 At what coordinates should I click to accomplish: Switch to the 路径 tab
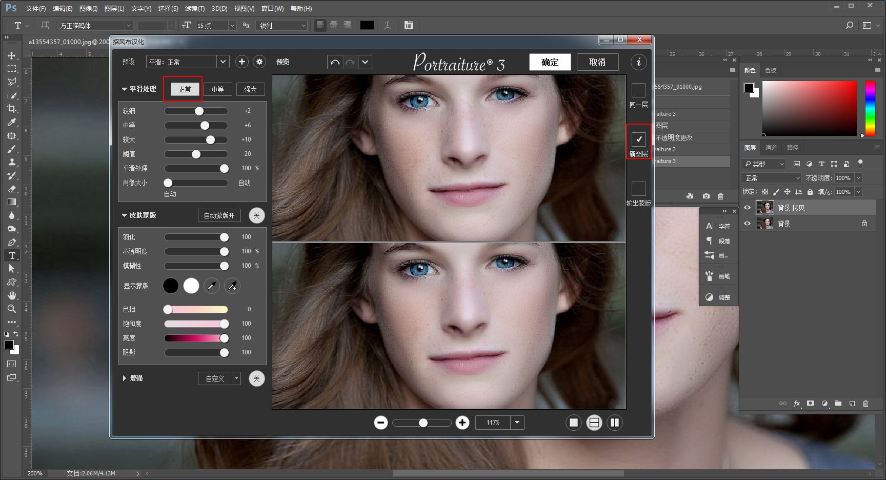click(793, 148)
